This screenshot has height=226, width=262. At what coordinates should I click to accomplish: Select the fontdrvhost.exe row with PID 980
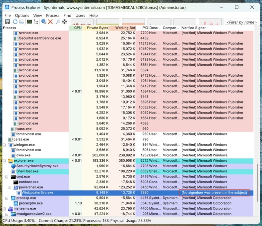(128, 134)
